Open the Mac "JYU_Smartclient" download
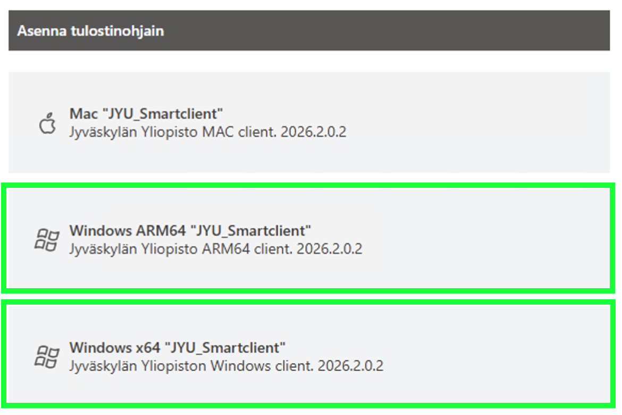Image resolution: width=622 pixels, height=415 pixels. (309, 123)
